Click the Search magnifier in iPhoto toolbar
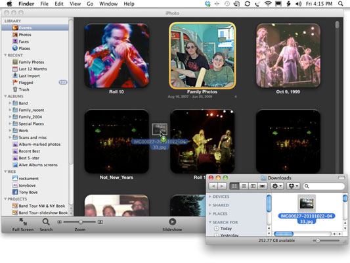This screenshot has height=263, width=350. [46, 225]
